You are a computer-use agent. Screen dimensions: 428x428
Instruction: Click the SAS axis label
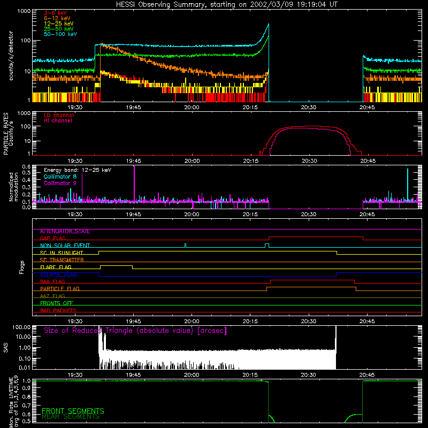pyautogui.click(x=6, y=348)
